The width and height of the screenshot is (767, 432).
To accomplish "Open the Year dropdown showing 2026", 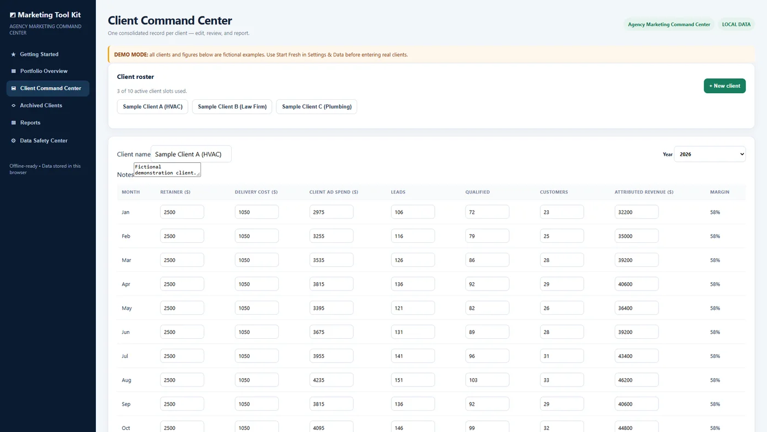I will 709,154.
